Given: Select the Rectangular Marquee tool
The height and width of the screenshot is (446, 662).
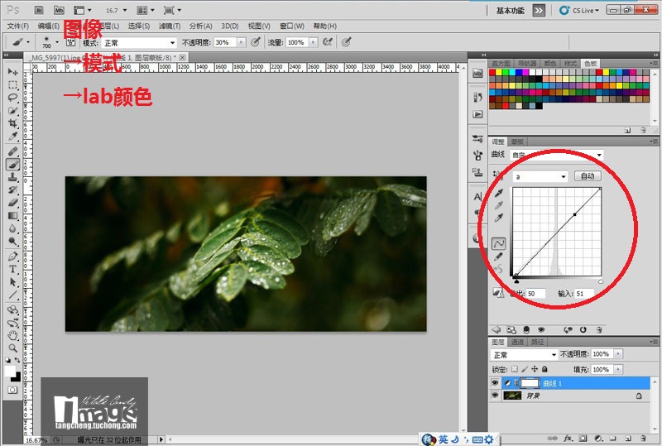Looking at the screenshot, I should click(12, 84).
